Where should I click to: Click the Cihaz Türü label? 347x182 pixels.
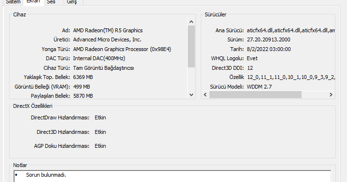pyautogui.click(x=57, y=68)
